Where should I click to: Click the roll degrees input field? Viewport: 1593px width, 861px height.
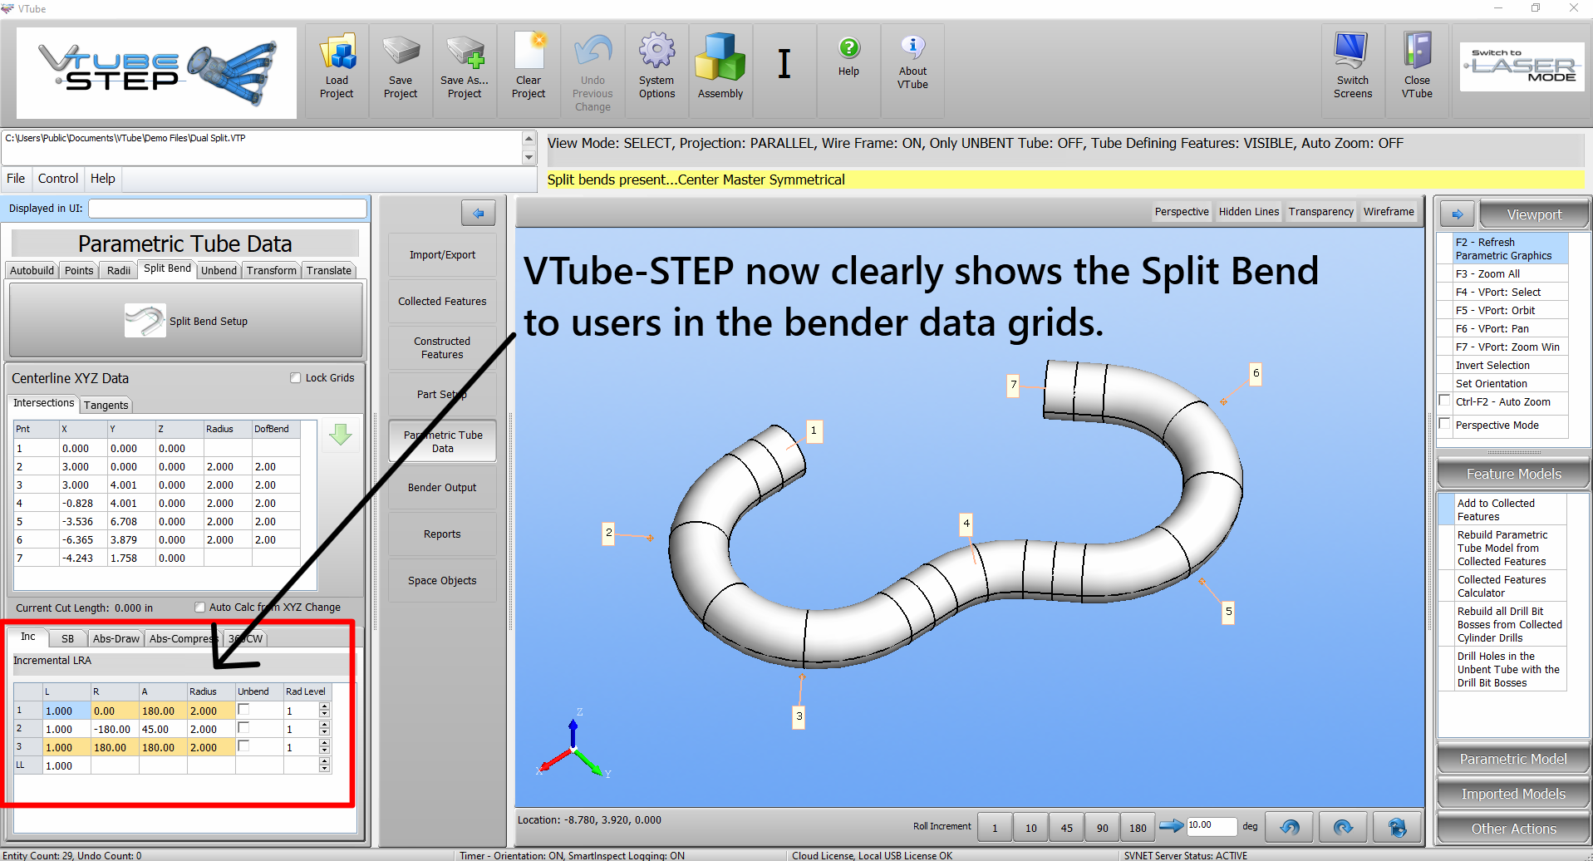tap(1212, 825)
